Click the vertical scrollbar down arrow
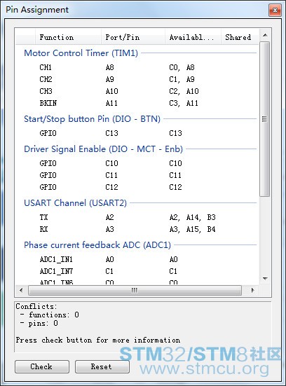 click(x=265, y=279)
